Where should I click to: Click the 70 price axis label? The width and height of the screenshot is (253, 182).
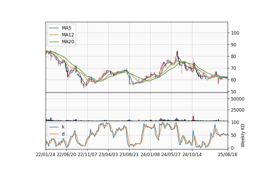234,68
